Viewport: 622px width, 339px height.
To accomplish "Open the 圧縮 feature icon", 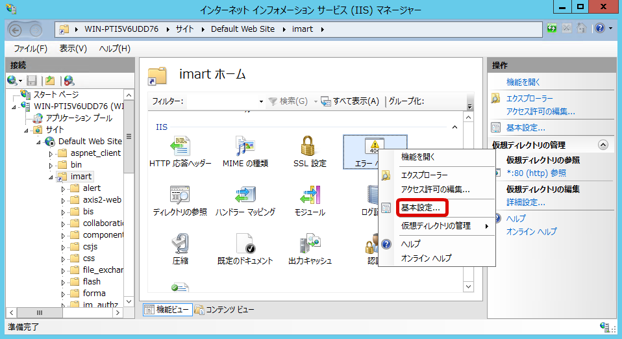I will click(x=180, y=249).
